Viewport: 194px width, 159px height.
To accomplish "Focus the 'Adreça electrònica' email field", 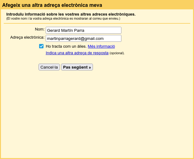I will tap(83, 38).
